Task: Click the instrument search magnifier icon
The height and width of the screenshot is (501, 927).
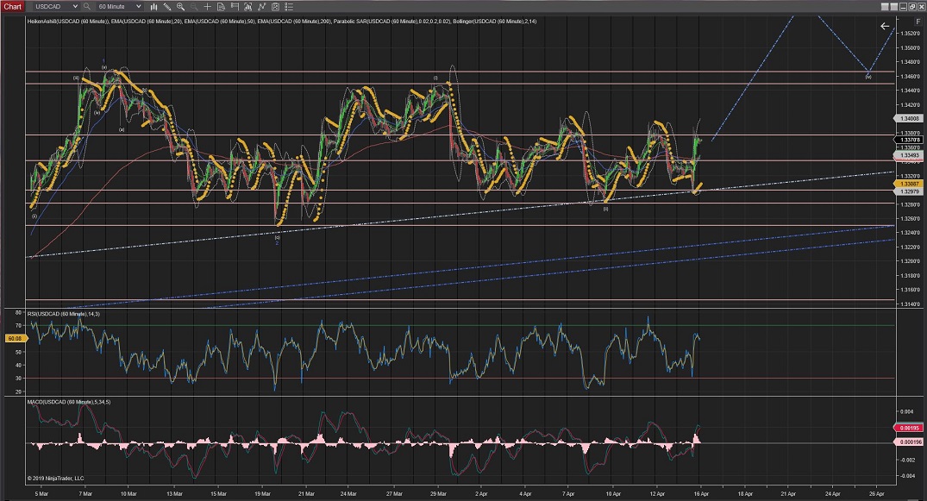Action: [x=86, y=6]
